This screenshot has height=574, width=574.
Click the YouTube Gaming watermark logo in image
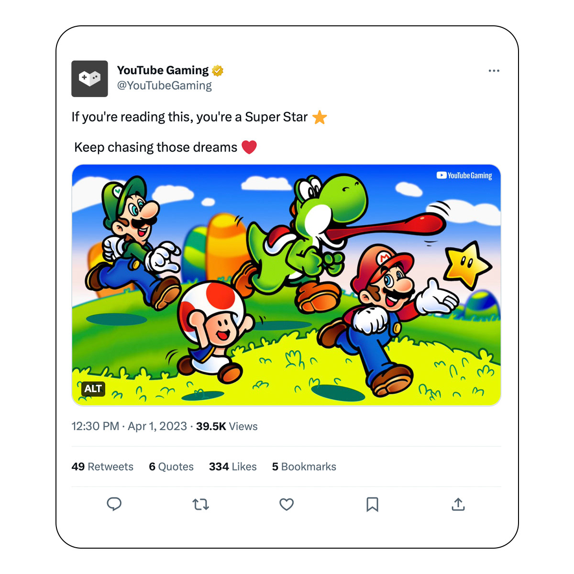[464, 176]
